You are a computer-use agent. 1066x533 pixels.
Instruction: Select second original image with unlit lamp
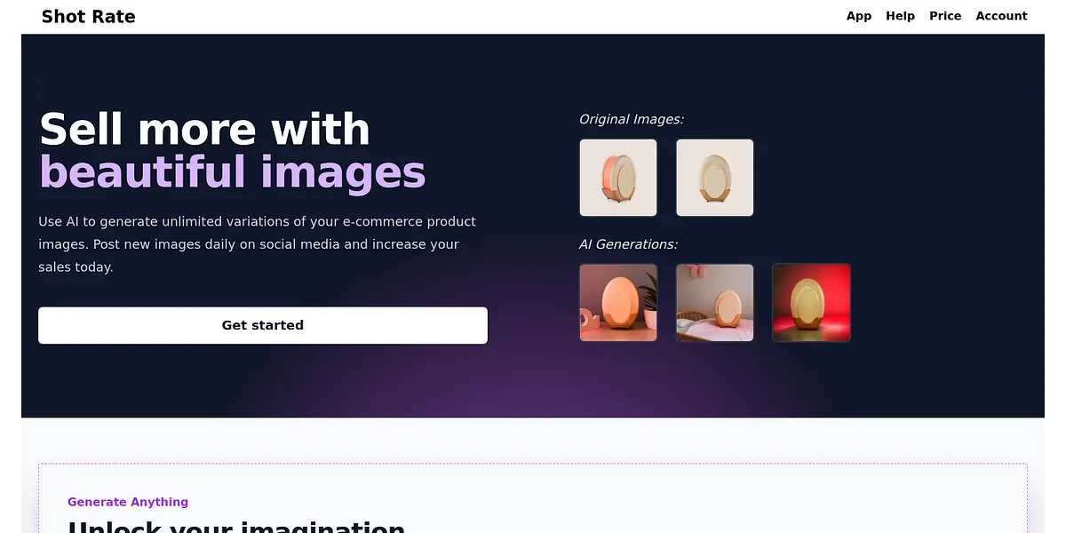715,178
